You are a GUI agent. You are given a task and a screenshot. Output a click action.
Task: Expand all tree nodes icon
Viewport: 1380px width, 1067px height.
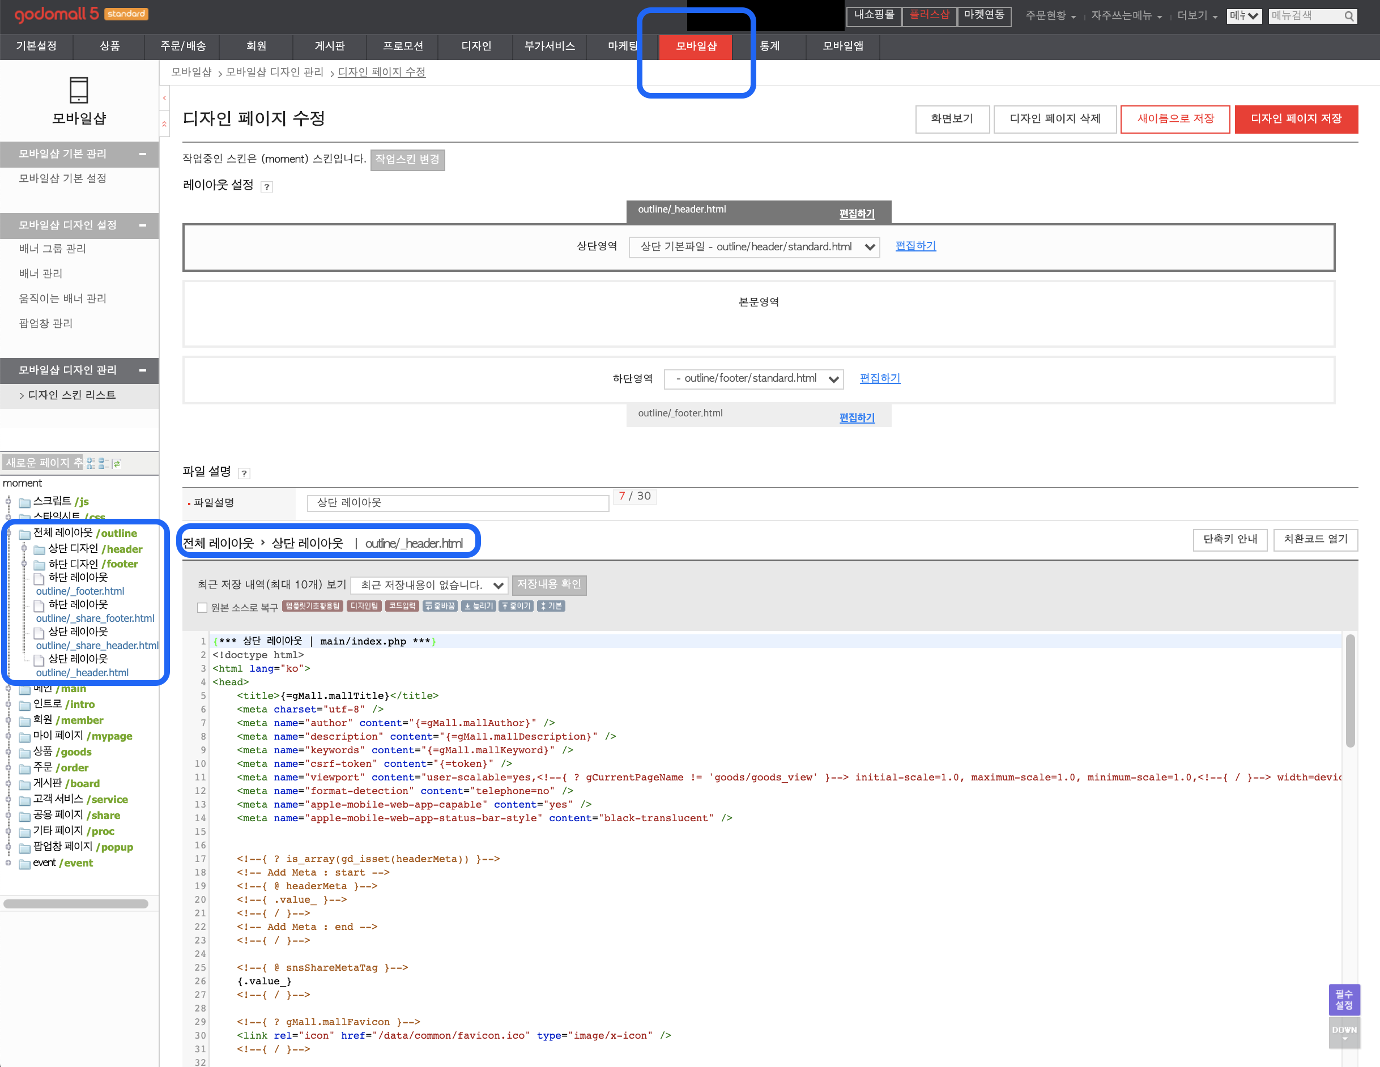[x=91, y=464]
